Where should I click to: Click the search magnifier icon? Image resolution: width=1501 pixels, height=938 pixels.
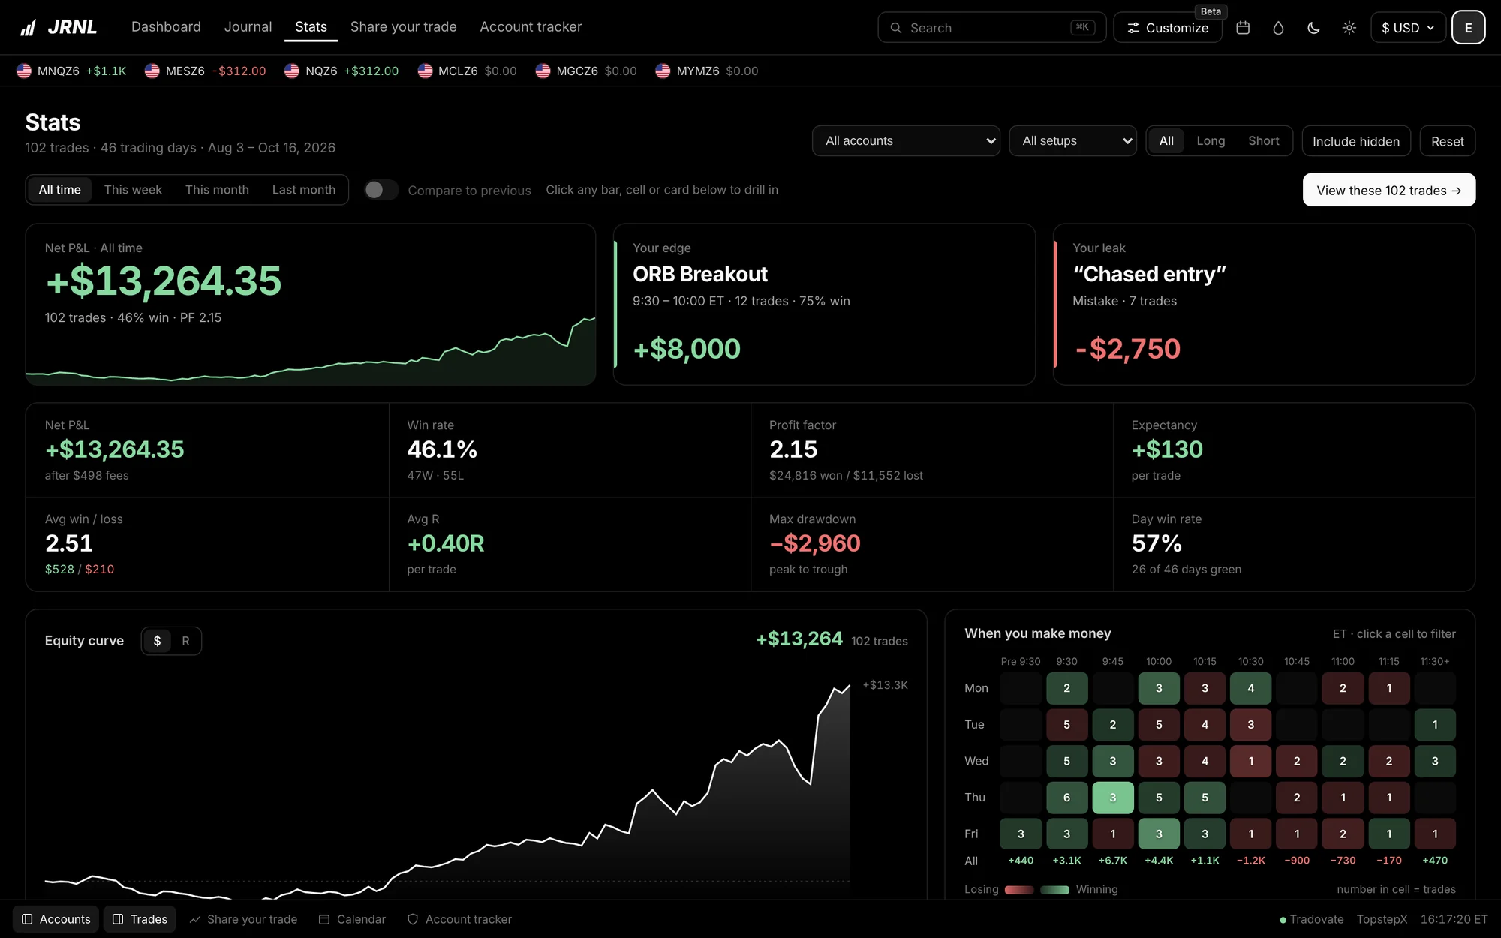tap(896, 28)
